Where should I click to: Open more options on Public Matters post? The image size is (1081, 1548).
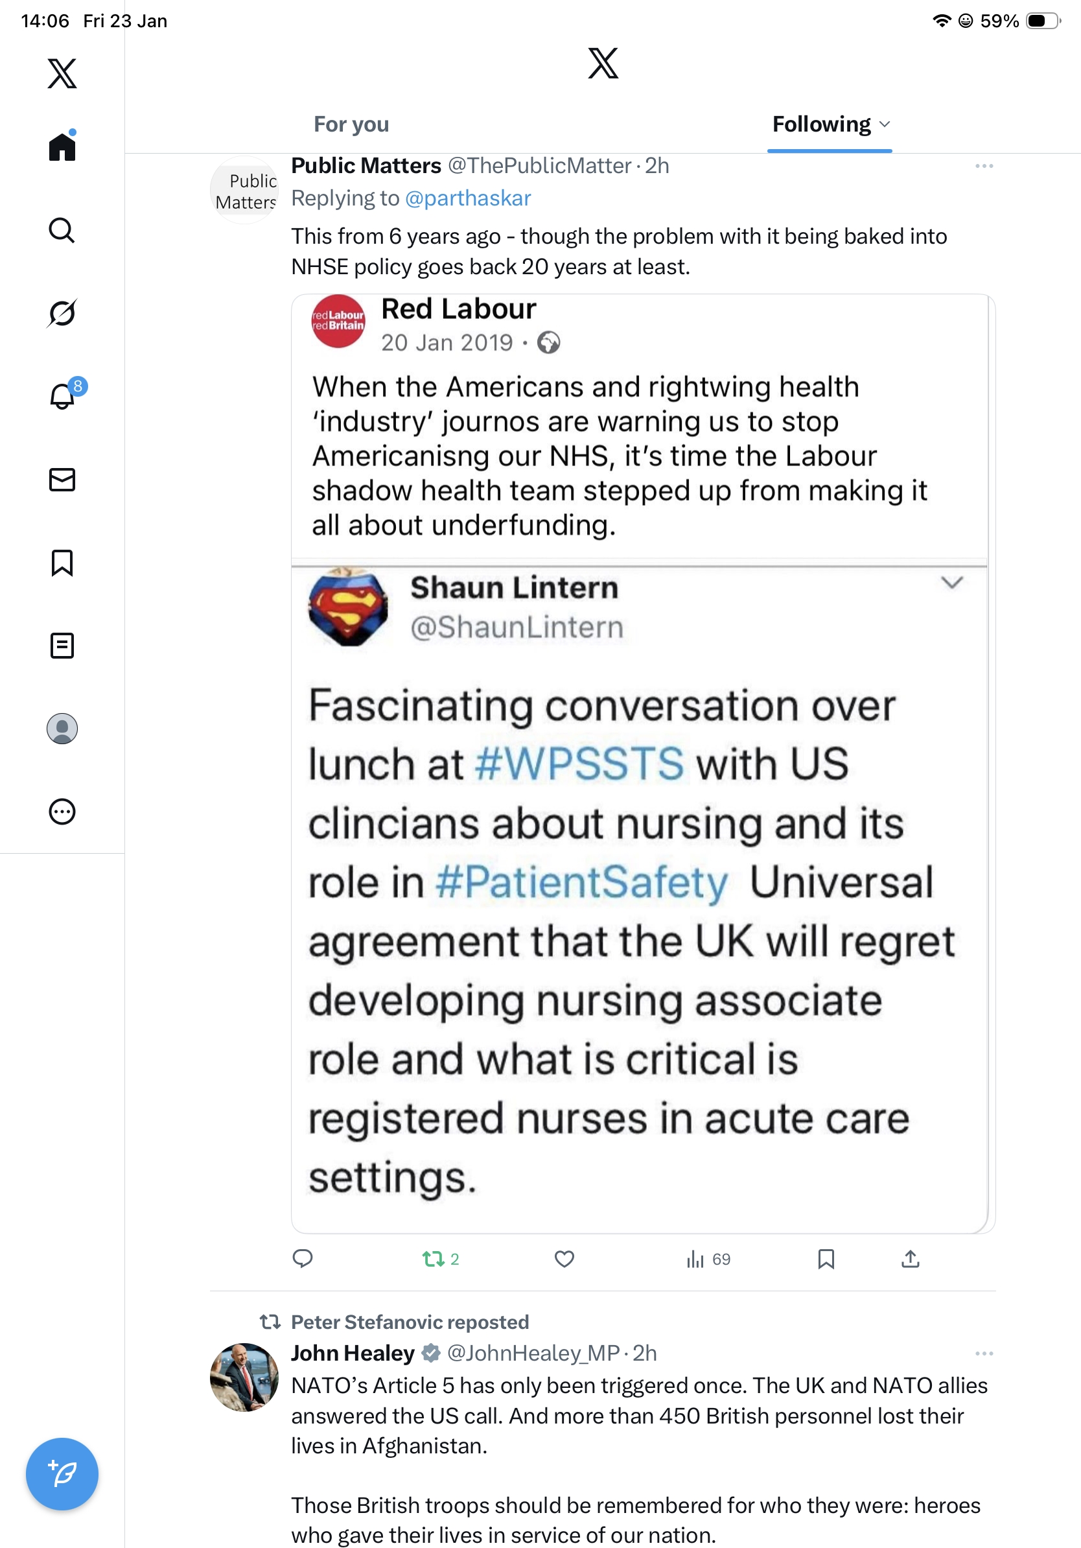click(x=984, y=166)
